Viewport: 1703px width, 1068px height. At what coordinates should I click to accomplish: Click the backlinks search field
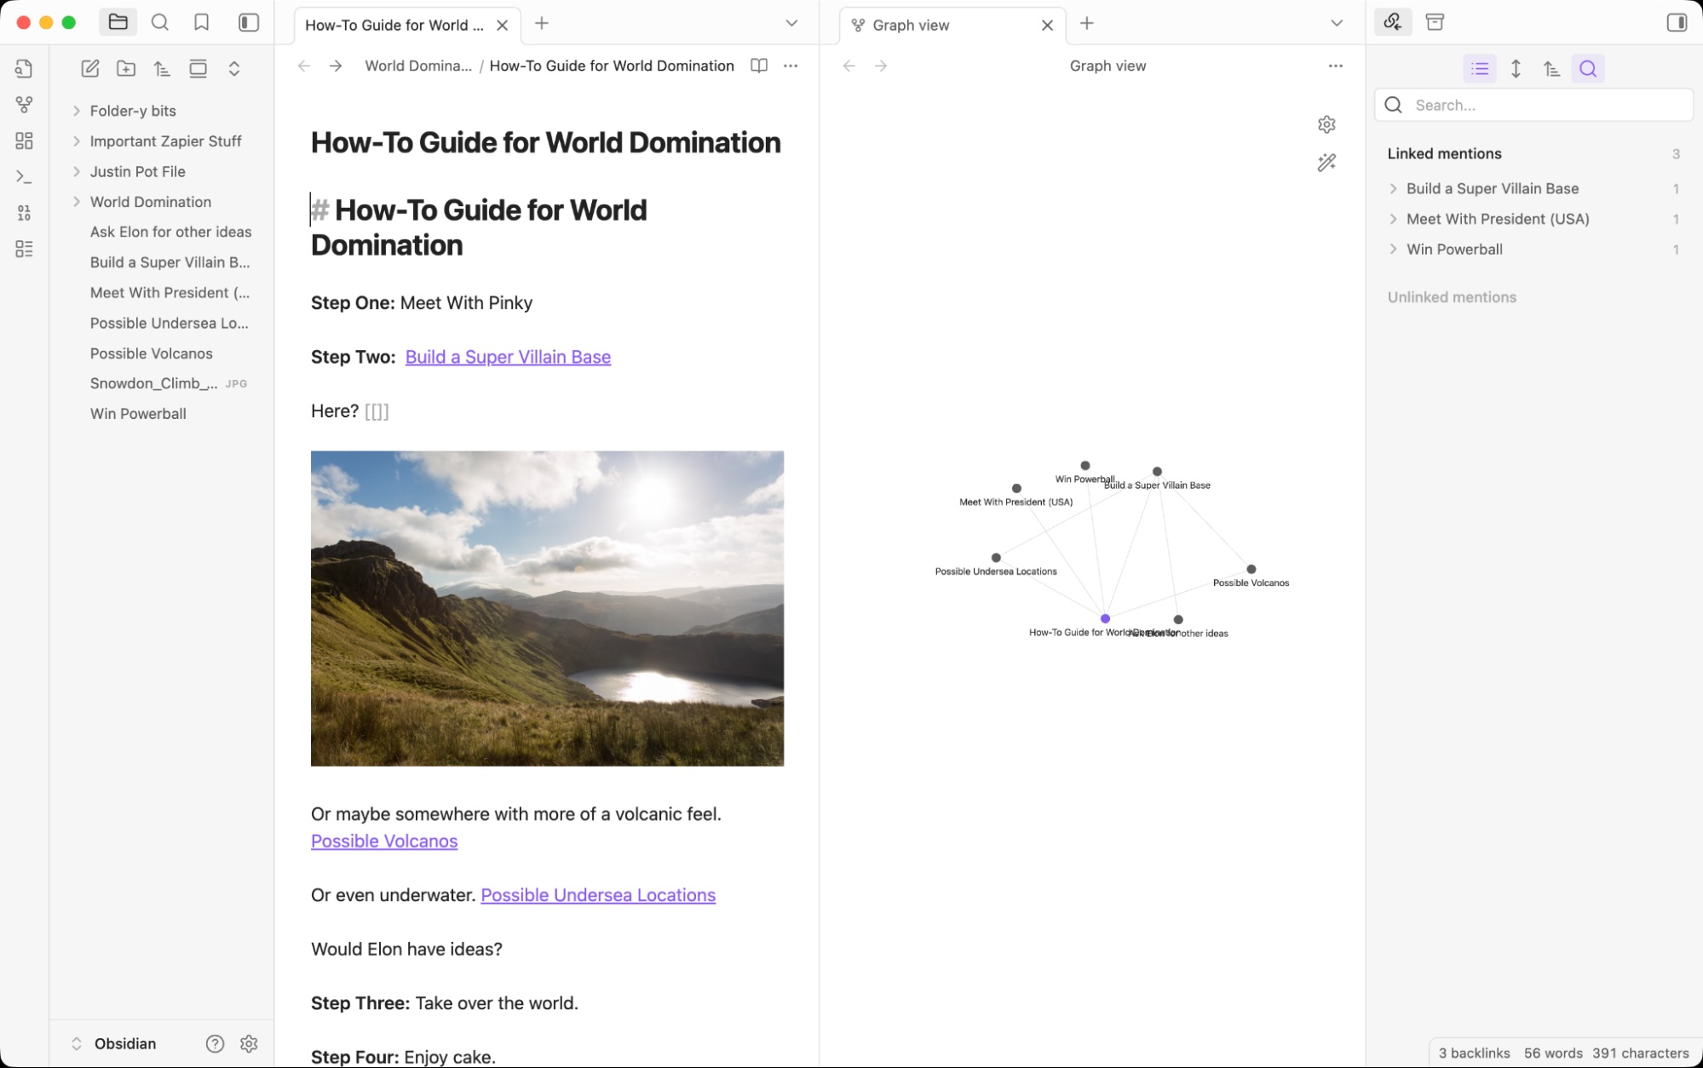click(x=1533, y=105)
